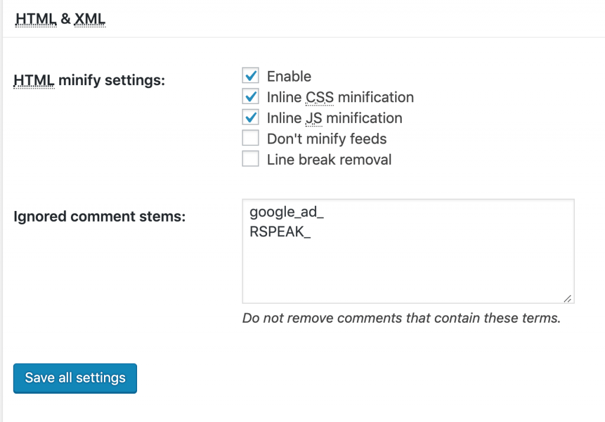Image resolution: width=605 pixels, height=422 pixels.
Task: Click the HTML & XML section heading
Action: pyautogui.click(x=60, y=19)
